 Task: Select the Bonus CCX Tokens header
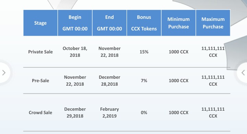[144, 23]
